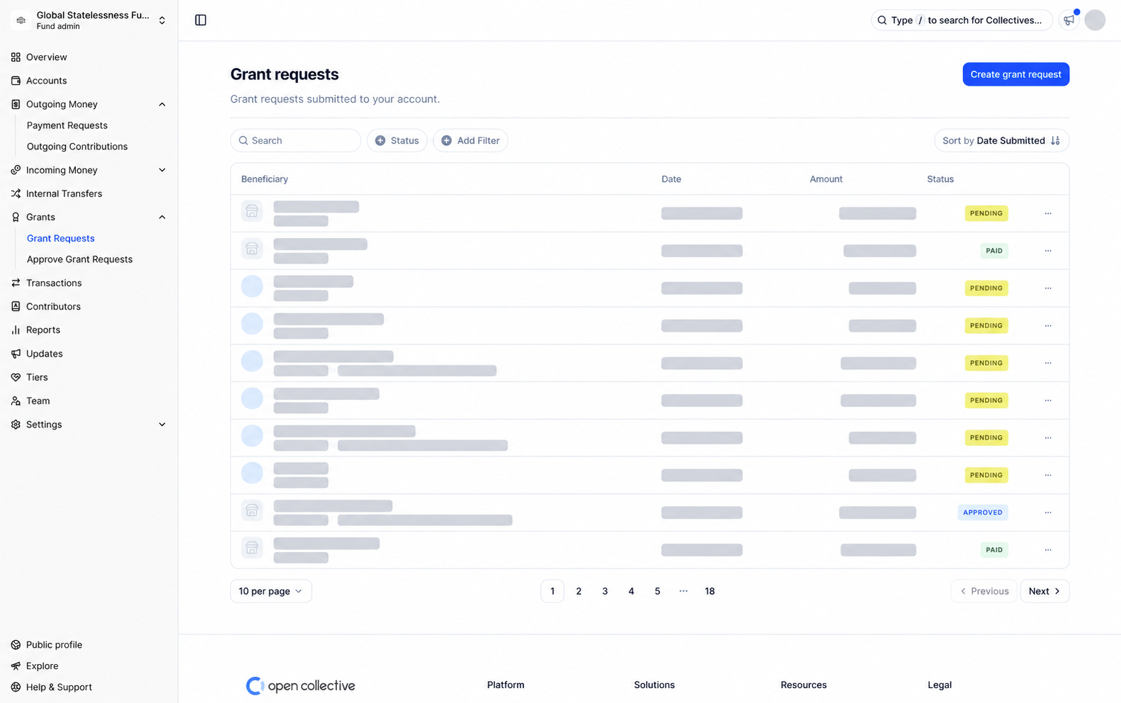Click the Accounts wallet icon
Viewport: 1121px width, 703px height.
pos(16,81)
